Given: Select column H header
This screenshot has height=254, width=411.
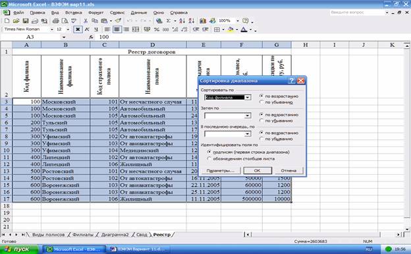Looking at the screenshot, I should tap(306, 45).
